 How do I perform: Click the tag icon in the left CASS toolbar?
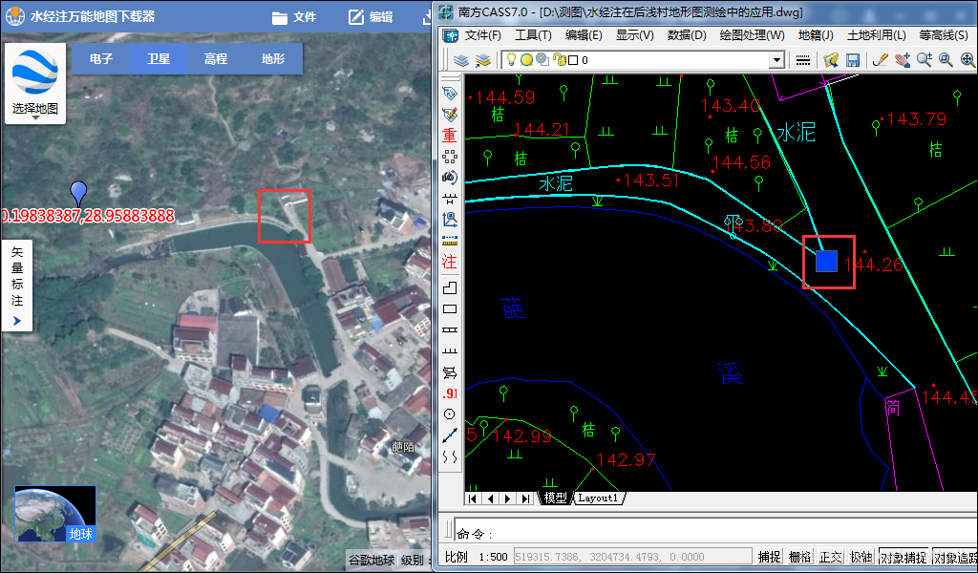coord(450,94)
